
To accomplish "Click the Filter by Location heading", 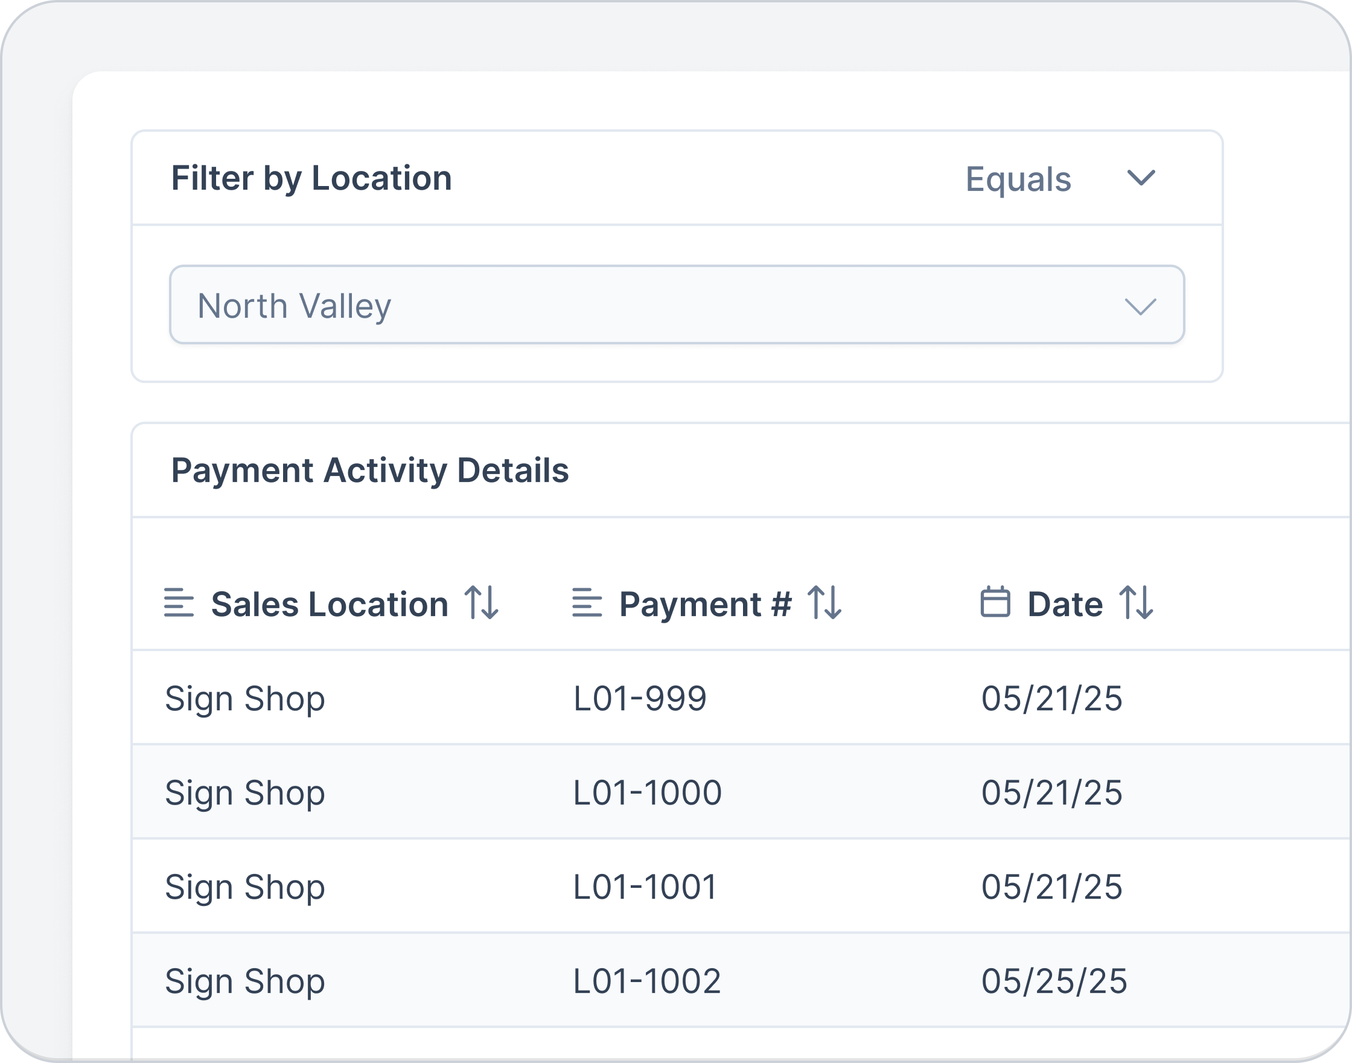I will coord(311,179).
